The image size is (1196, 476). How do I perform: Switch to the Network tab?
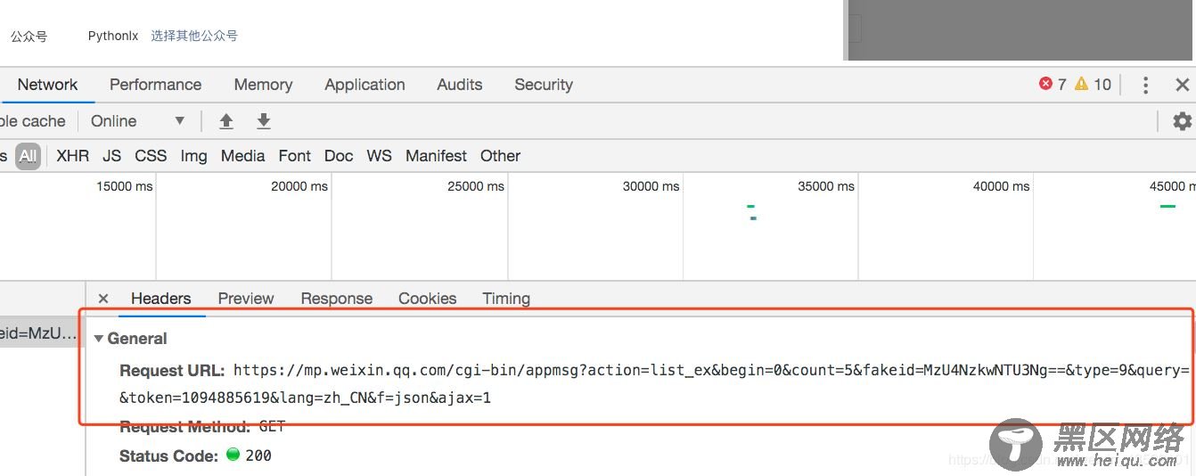(x=47, y=85)
